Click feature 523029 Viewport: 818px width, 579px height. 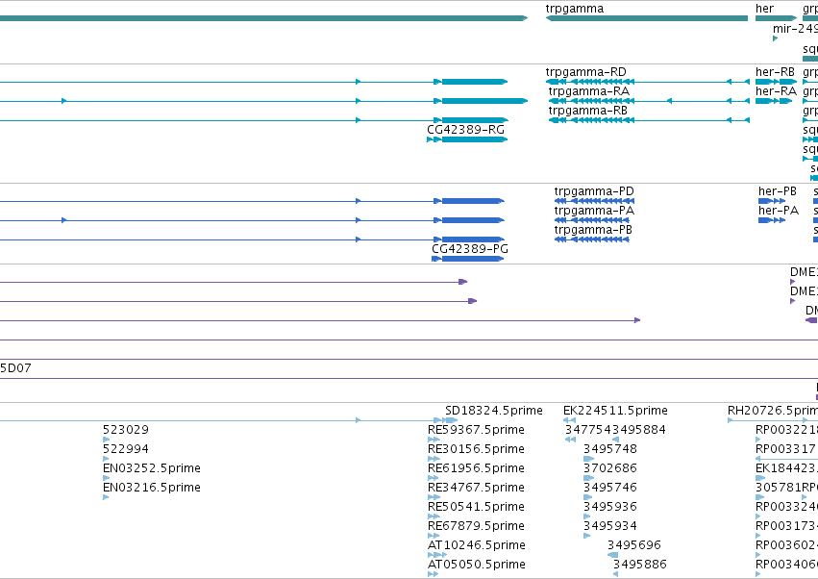[126, 430]
